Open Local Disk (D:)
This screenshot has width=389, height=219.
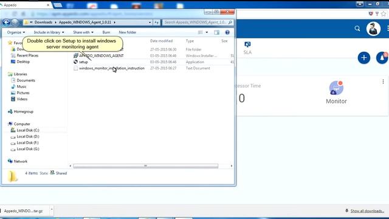pyautogui.click(x=28, y=136)
